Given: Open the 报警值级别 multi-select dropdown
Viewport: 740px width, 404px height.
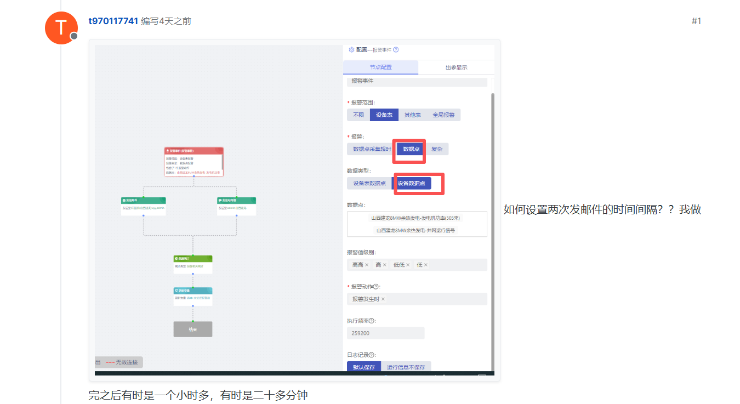Looking at the screenshot, I should click(x=455, y=265).
